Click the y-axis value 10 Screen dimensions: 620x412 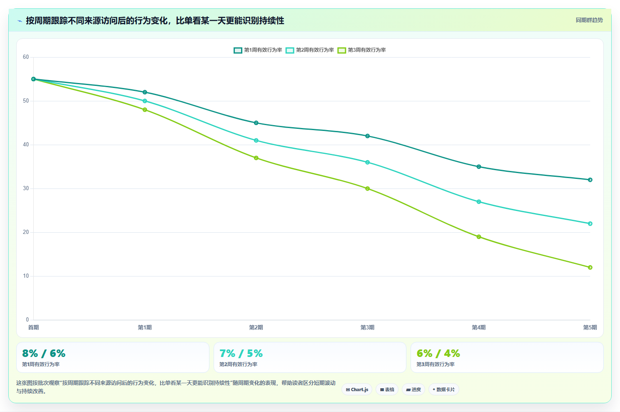(x=26, y=276)
